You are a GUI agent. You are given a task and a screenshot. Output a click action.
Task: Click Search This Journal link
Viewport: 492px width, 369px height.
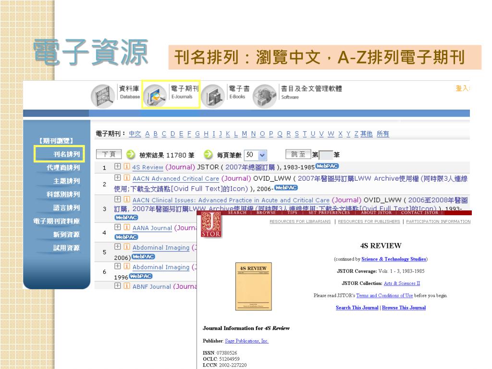point(357,307)
